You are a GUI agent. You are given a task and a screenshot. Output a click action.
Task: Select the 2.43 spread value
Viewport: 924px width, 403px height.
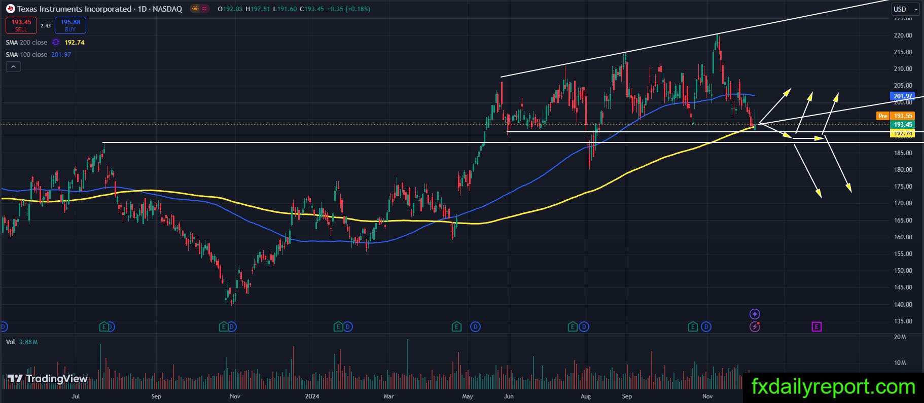pos(46,25)
